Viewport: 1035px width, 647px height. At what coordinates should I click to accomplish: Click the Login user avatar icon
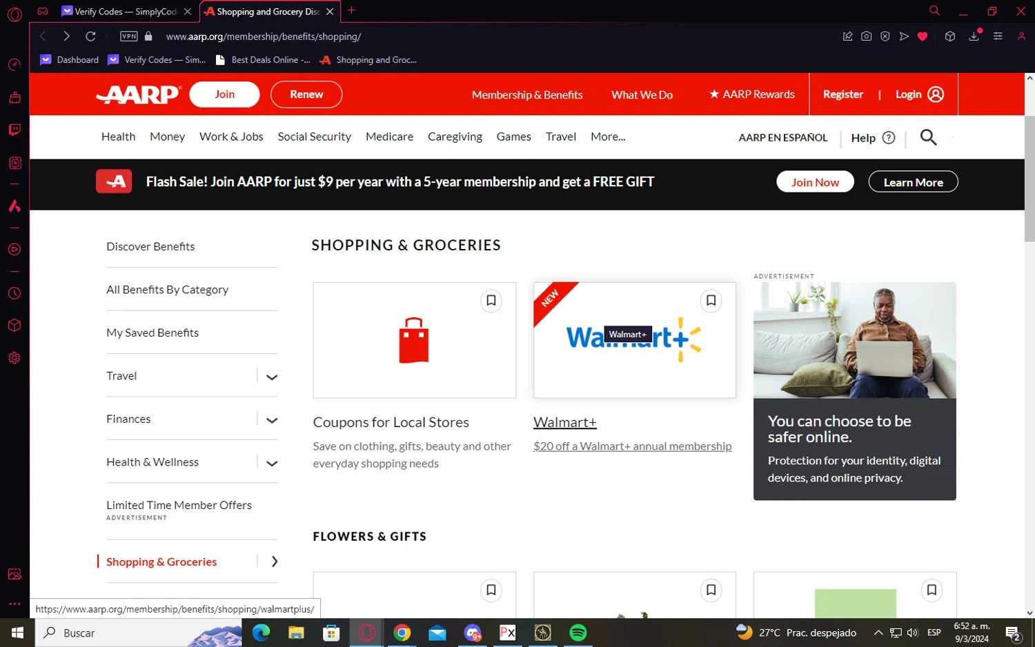[x=936, y=94]
